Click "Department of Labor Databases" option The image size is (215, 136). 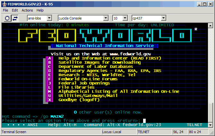click(96, 67)
